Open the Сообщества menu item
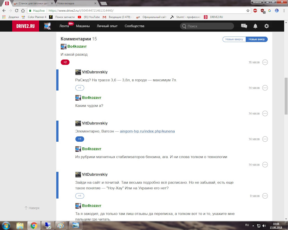Viewport: 288px width, 230px height. pos(134,26)
